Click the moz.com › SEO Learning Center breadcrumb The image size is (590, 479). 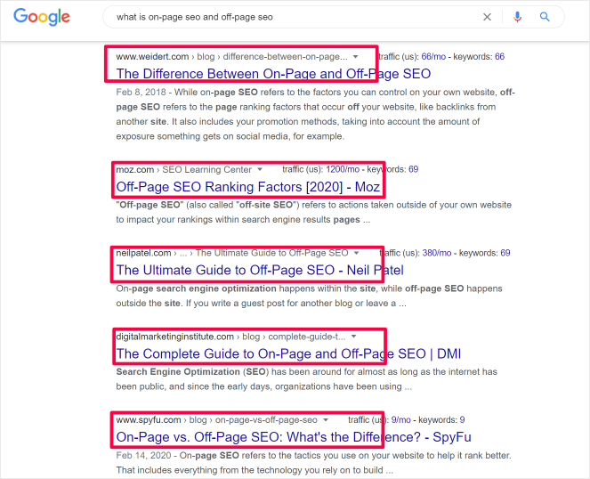(183, 169)
